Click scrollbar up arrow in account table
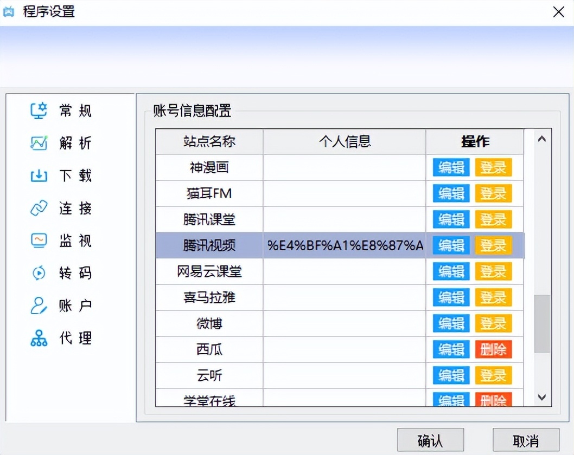The image size is (574, 455). 542,139
